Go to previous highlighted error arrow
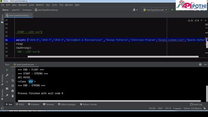208x117 pixels. 201,20
